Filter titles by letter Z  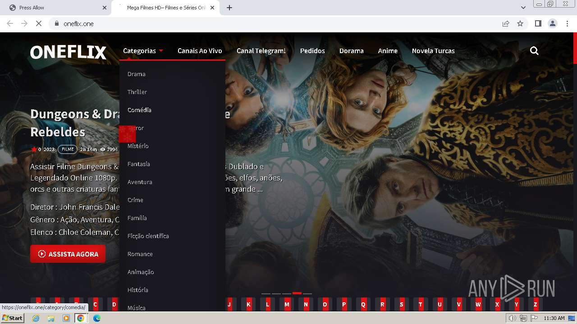click(x=535, y=304)
